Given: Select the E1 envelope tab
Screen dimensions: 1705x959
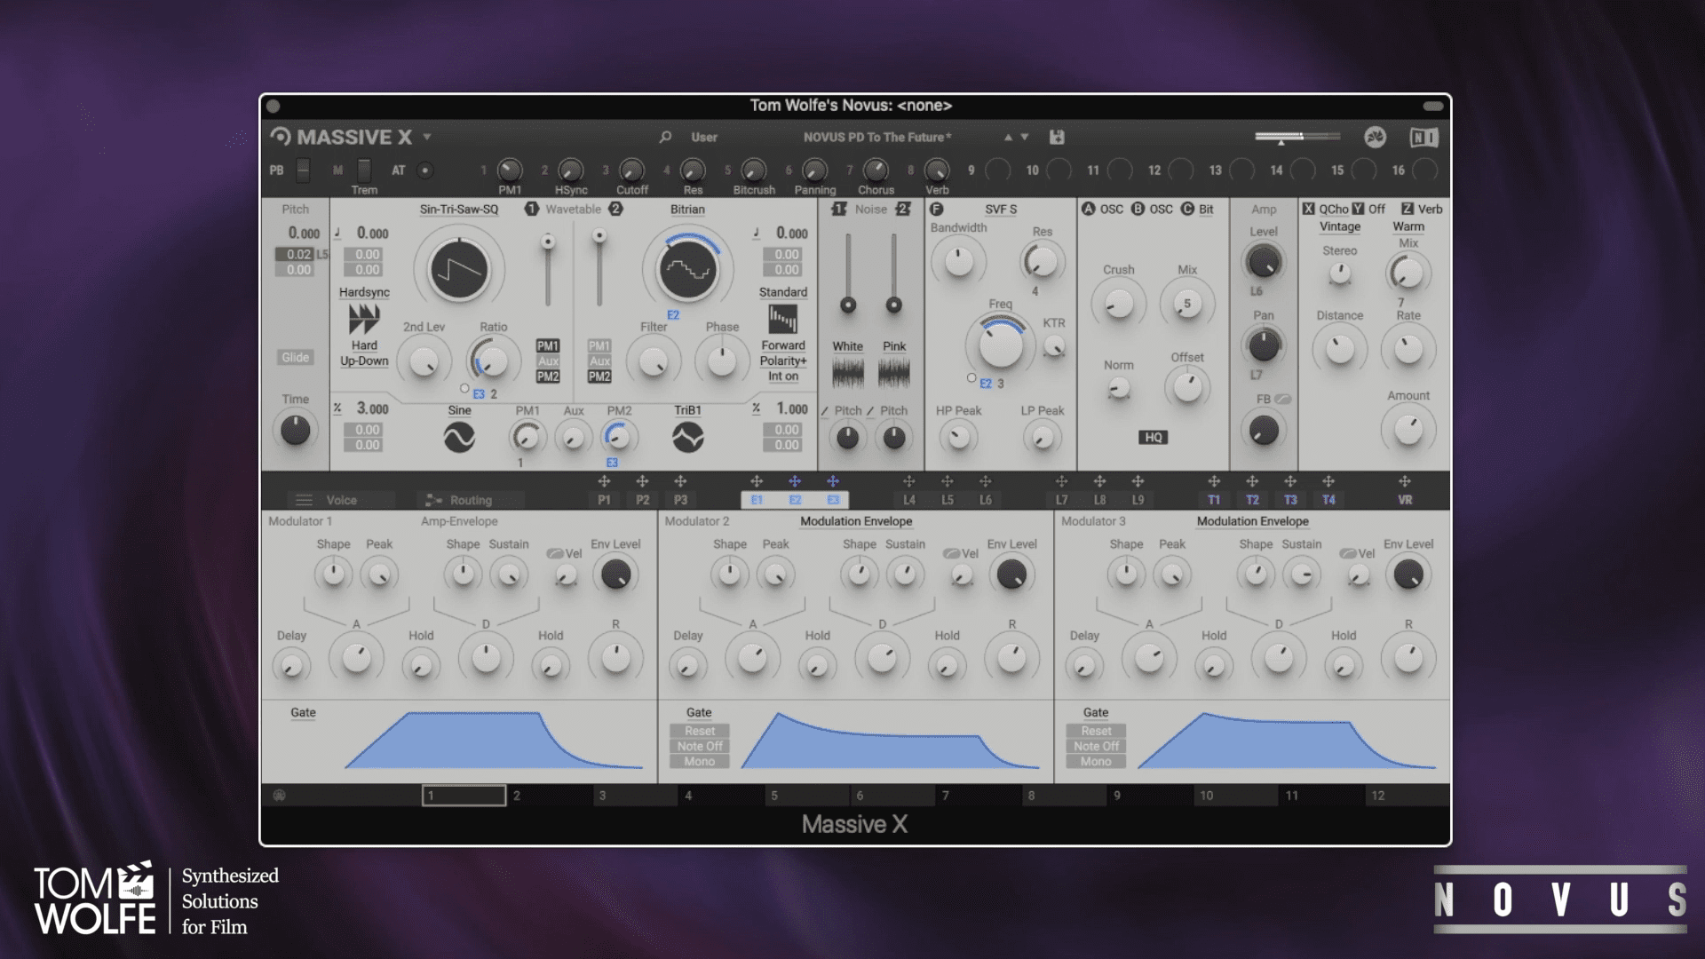Looking at the screenshot, I should (757, 500).
